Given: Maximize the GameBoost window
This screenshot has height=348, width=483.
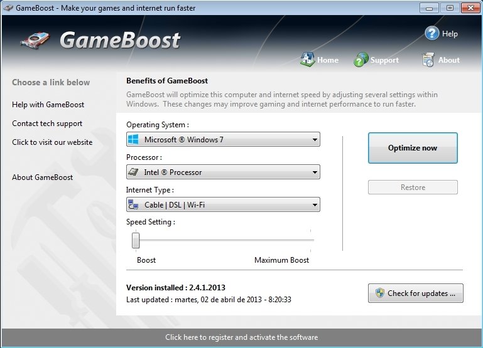Looking at the screenshot, I should pos(450,8).
